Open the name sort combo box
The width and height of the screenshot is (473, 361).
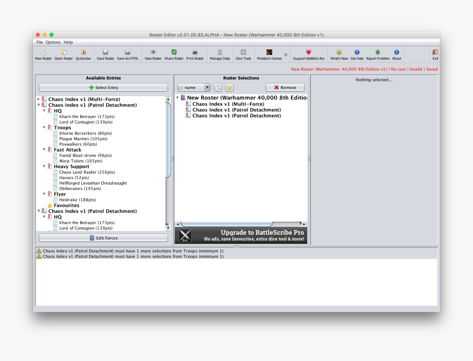coord(194,87)
